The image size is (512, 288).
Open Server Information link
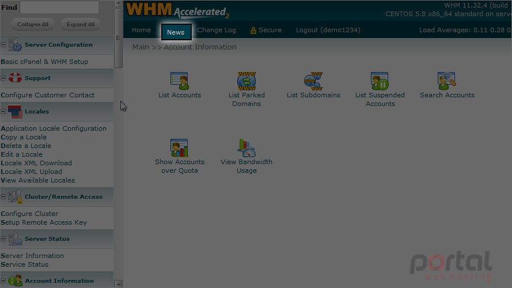tap(32, 256)
